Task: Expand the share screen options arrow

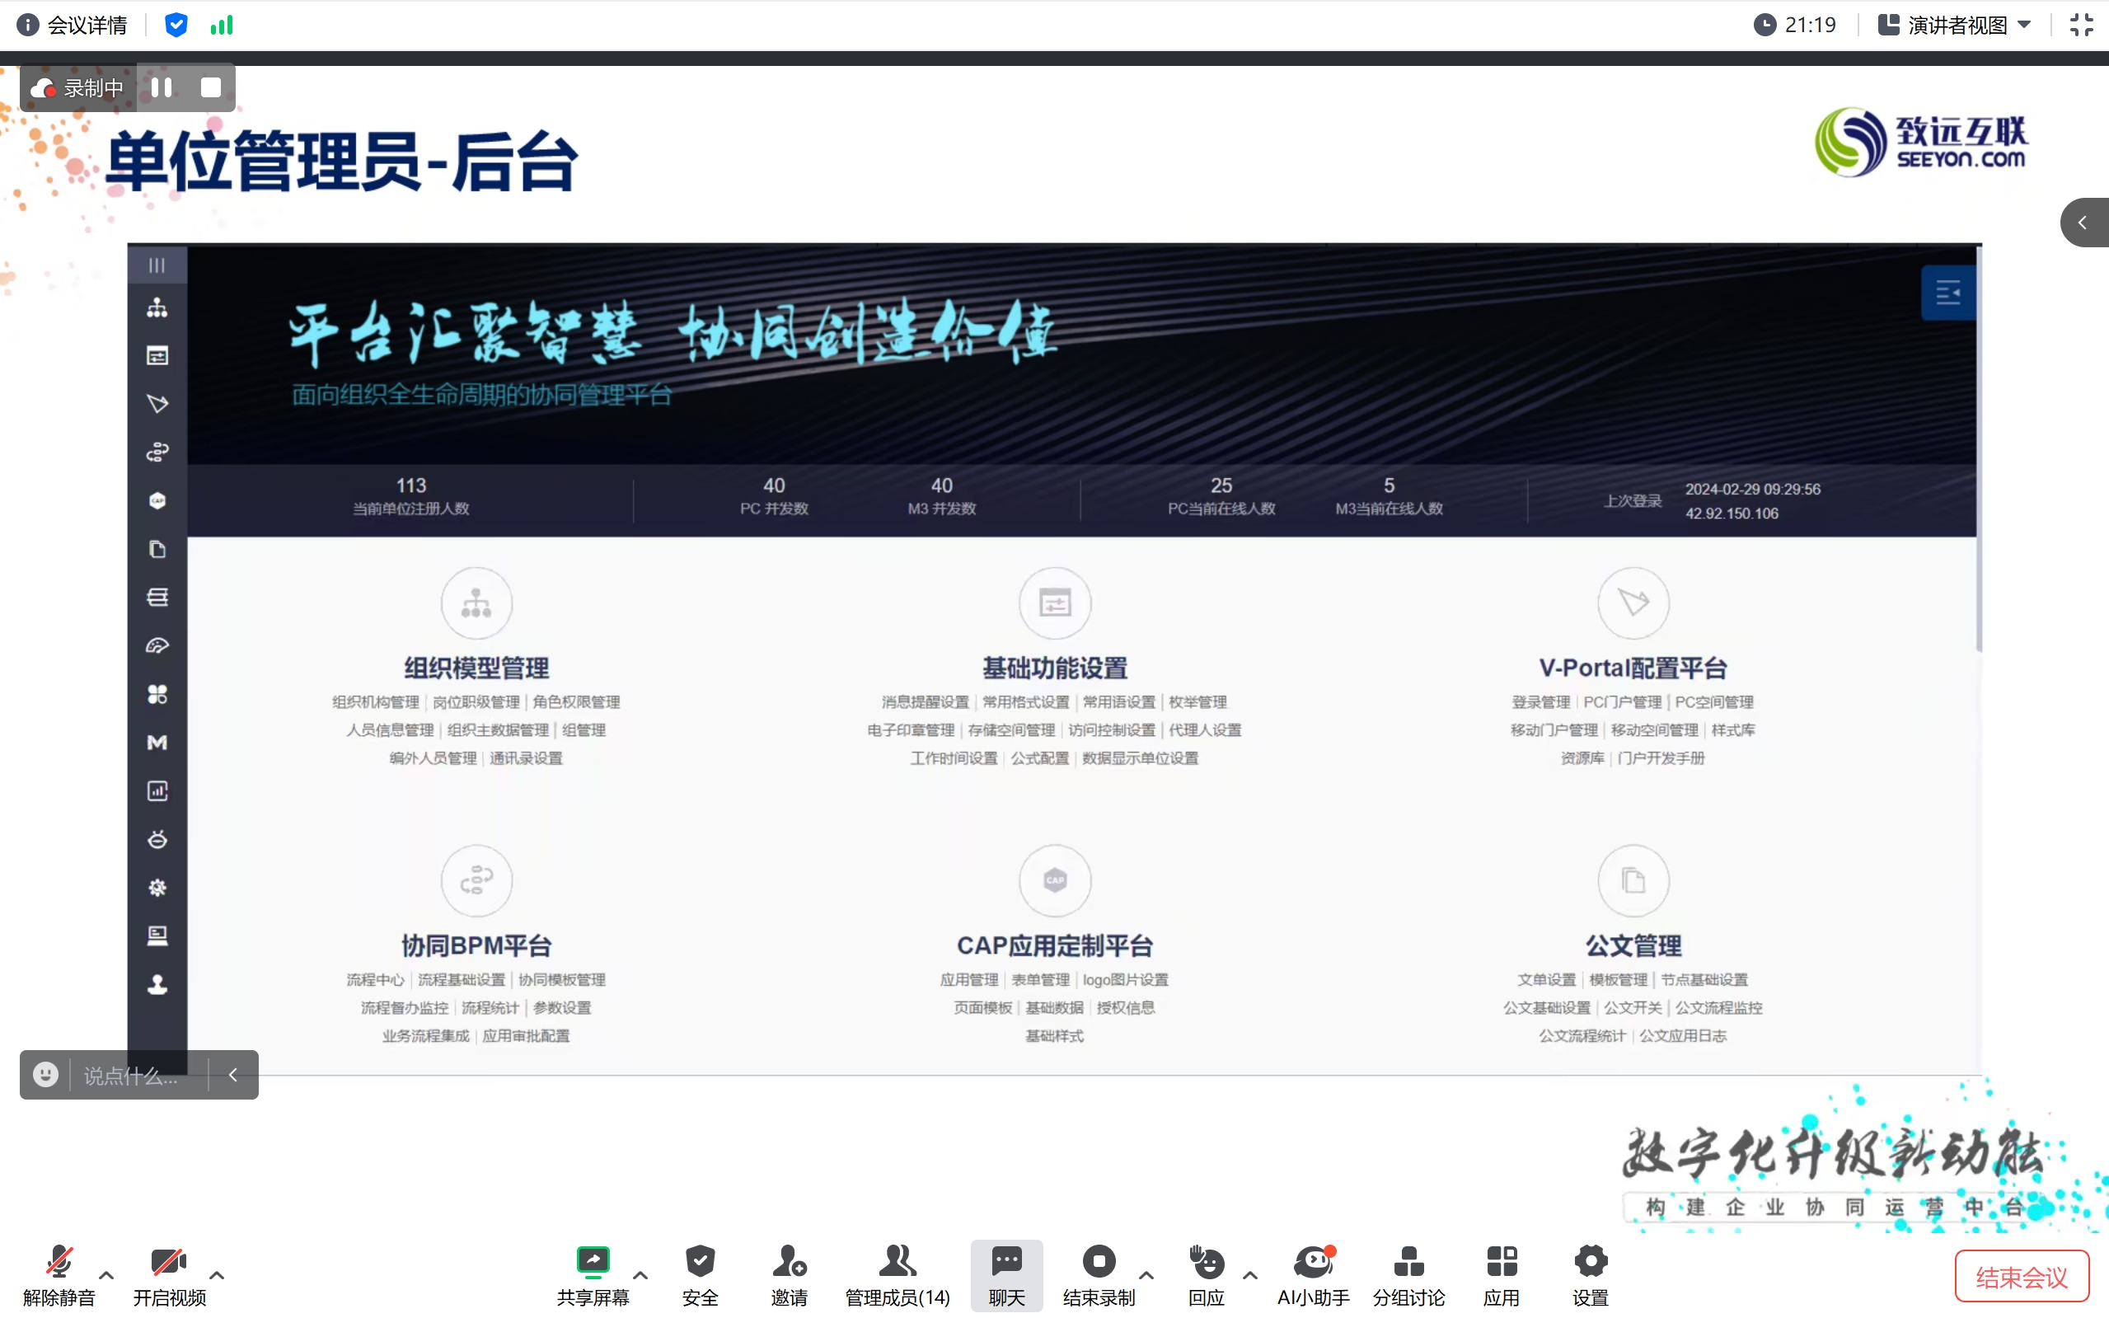Action: [x=640, y=1275]
